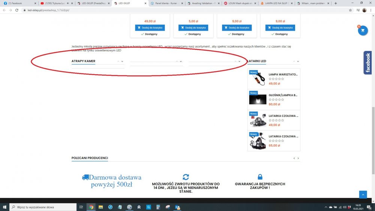Click the next arrow of LATARKI LED
Screen dimensions: 375x211
298,61
